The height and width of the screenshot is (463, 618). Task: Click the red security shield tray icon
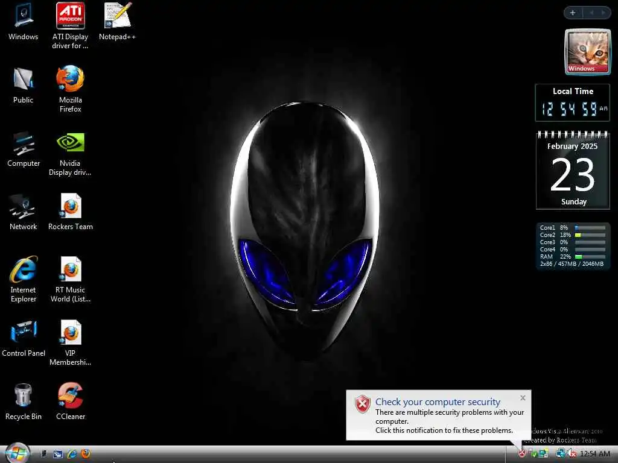click(x=522, y=453)
